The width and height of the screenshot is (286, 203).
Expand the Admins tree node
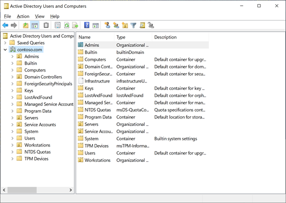click(13, 56)
